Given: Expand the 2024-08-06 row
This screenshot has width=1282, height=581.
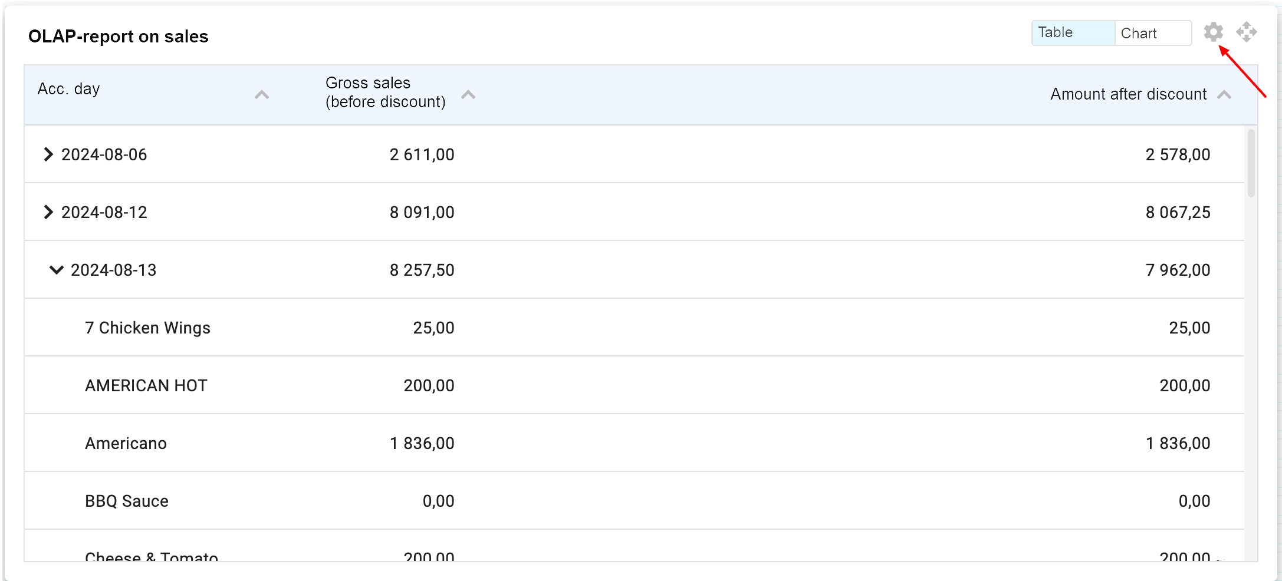Looking at the screenshot, I should (x=48, y=154).
